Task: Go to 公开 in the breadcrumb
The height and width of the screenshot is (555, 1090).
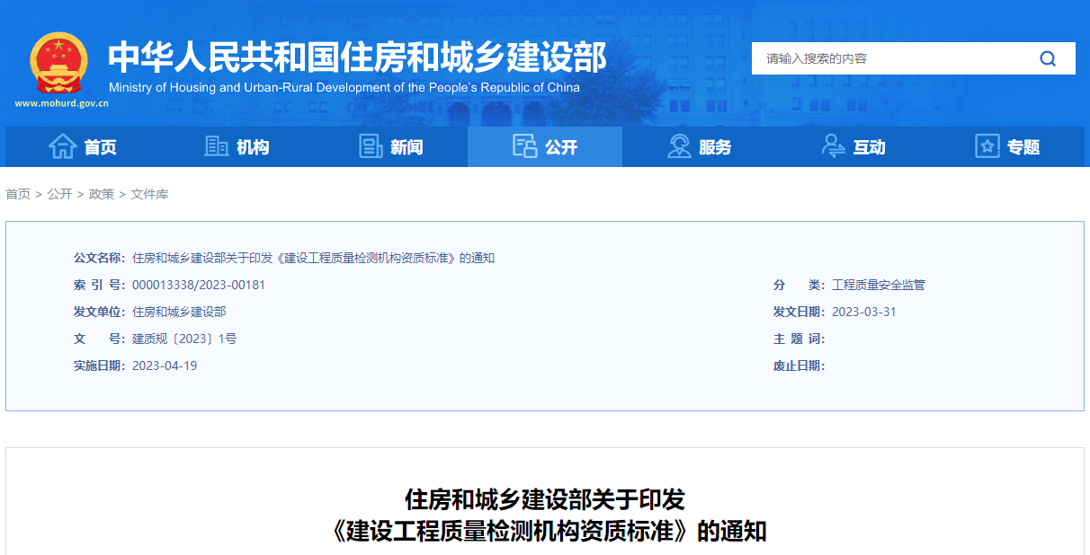Action: coord(59,194)
